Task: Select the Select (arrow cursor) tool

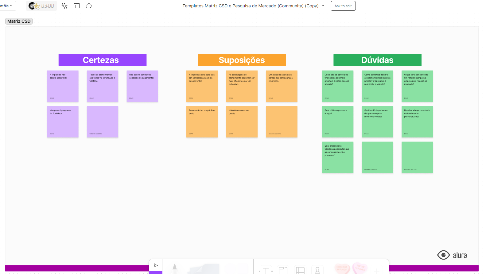Action: [156, 266]
